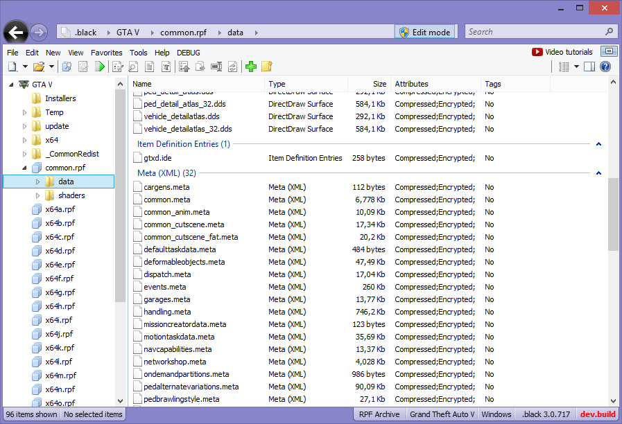Click the blue help question mark icon
Image resolution: width=622 pixels, height=424 pixels.
point(605,67)
